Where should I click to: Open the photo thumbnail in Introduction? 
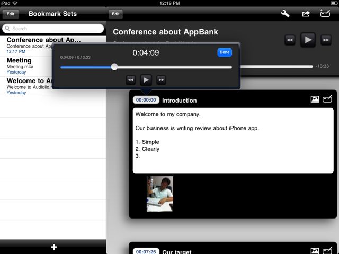coord(160,194)
